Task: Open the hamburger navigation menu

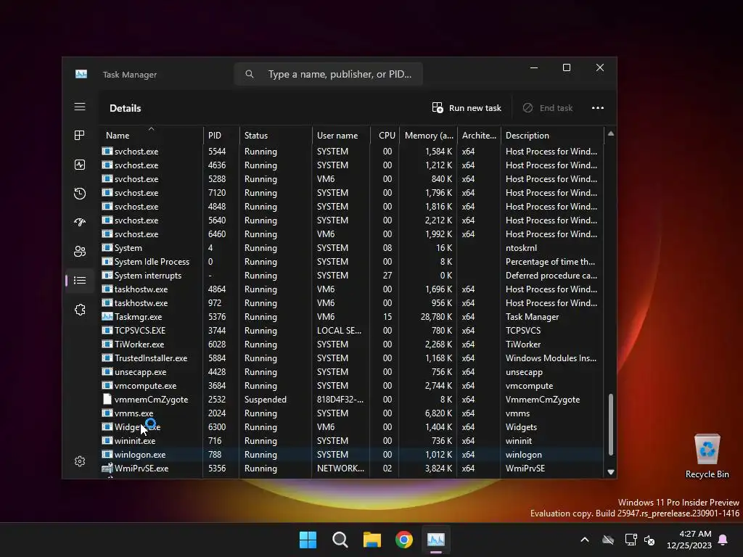Action: point(80,107)
